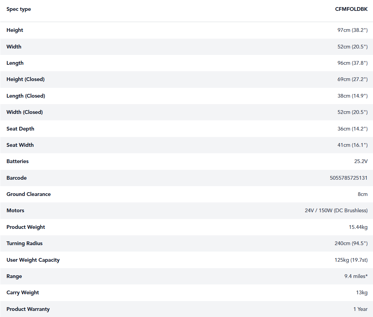Select the Product Warranty 1 Year value

(360, 309)
